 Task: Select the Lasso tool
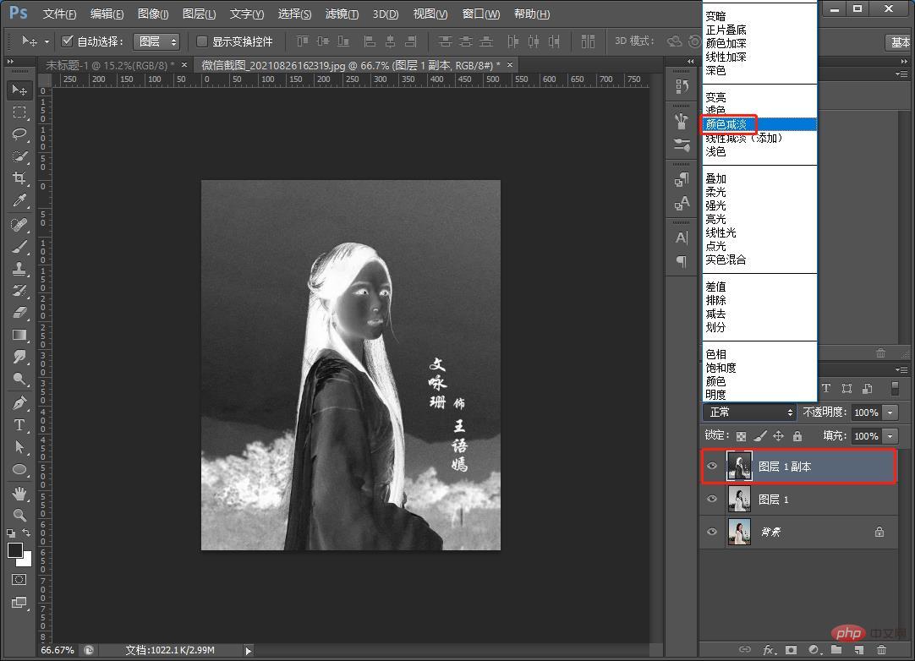click(19, 134)
